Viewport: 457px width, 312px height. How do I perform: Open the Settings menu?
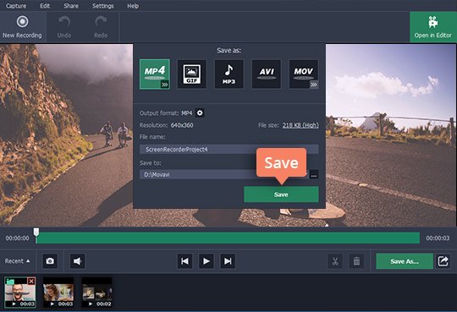(103, 6)
